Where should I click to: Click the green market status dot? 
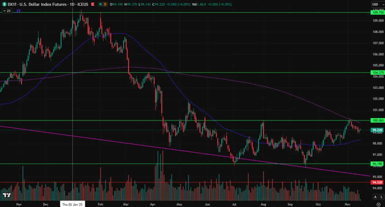(100, 4)
